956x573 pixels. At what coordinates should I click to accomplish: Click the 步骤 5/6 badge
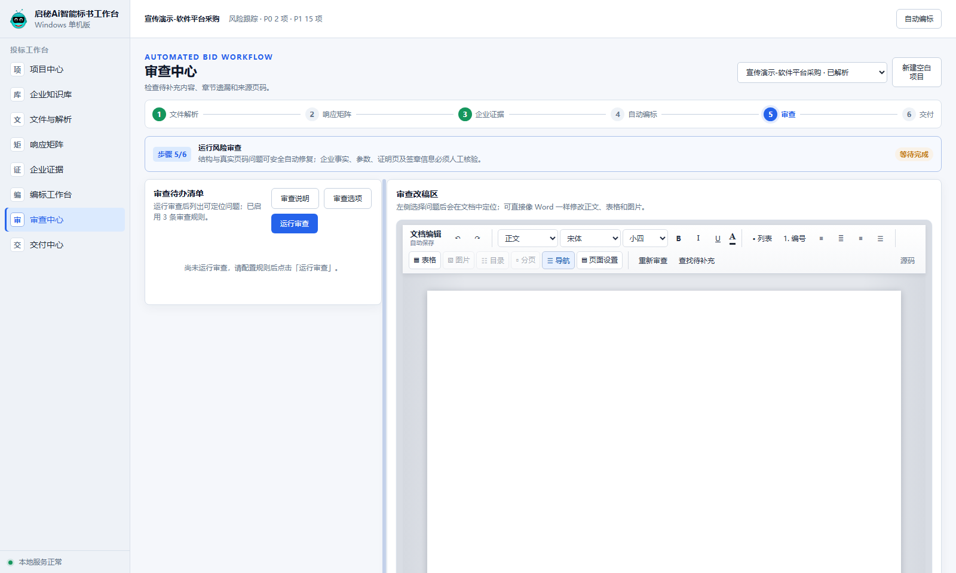[172, 154]
